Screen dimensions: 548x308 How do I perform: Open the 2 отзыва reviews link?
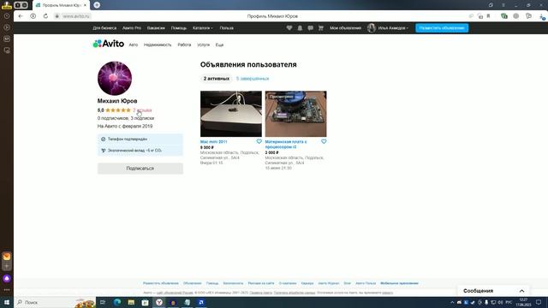[x=142, y=110]
